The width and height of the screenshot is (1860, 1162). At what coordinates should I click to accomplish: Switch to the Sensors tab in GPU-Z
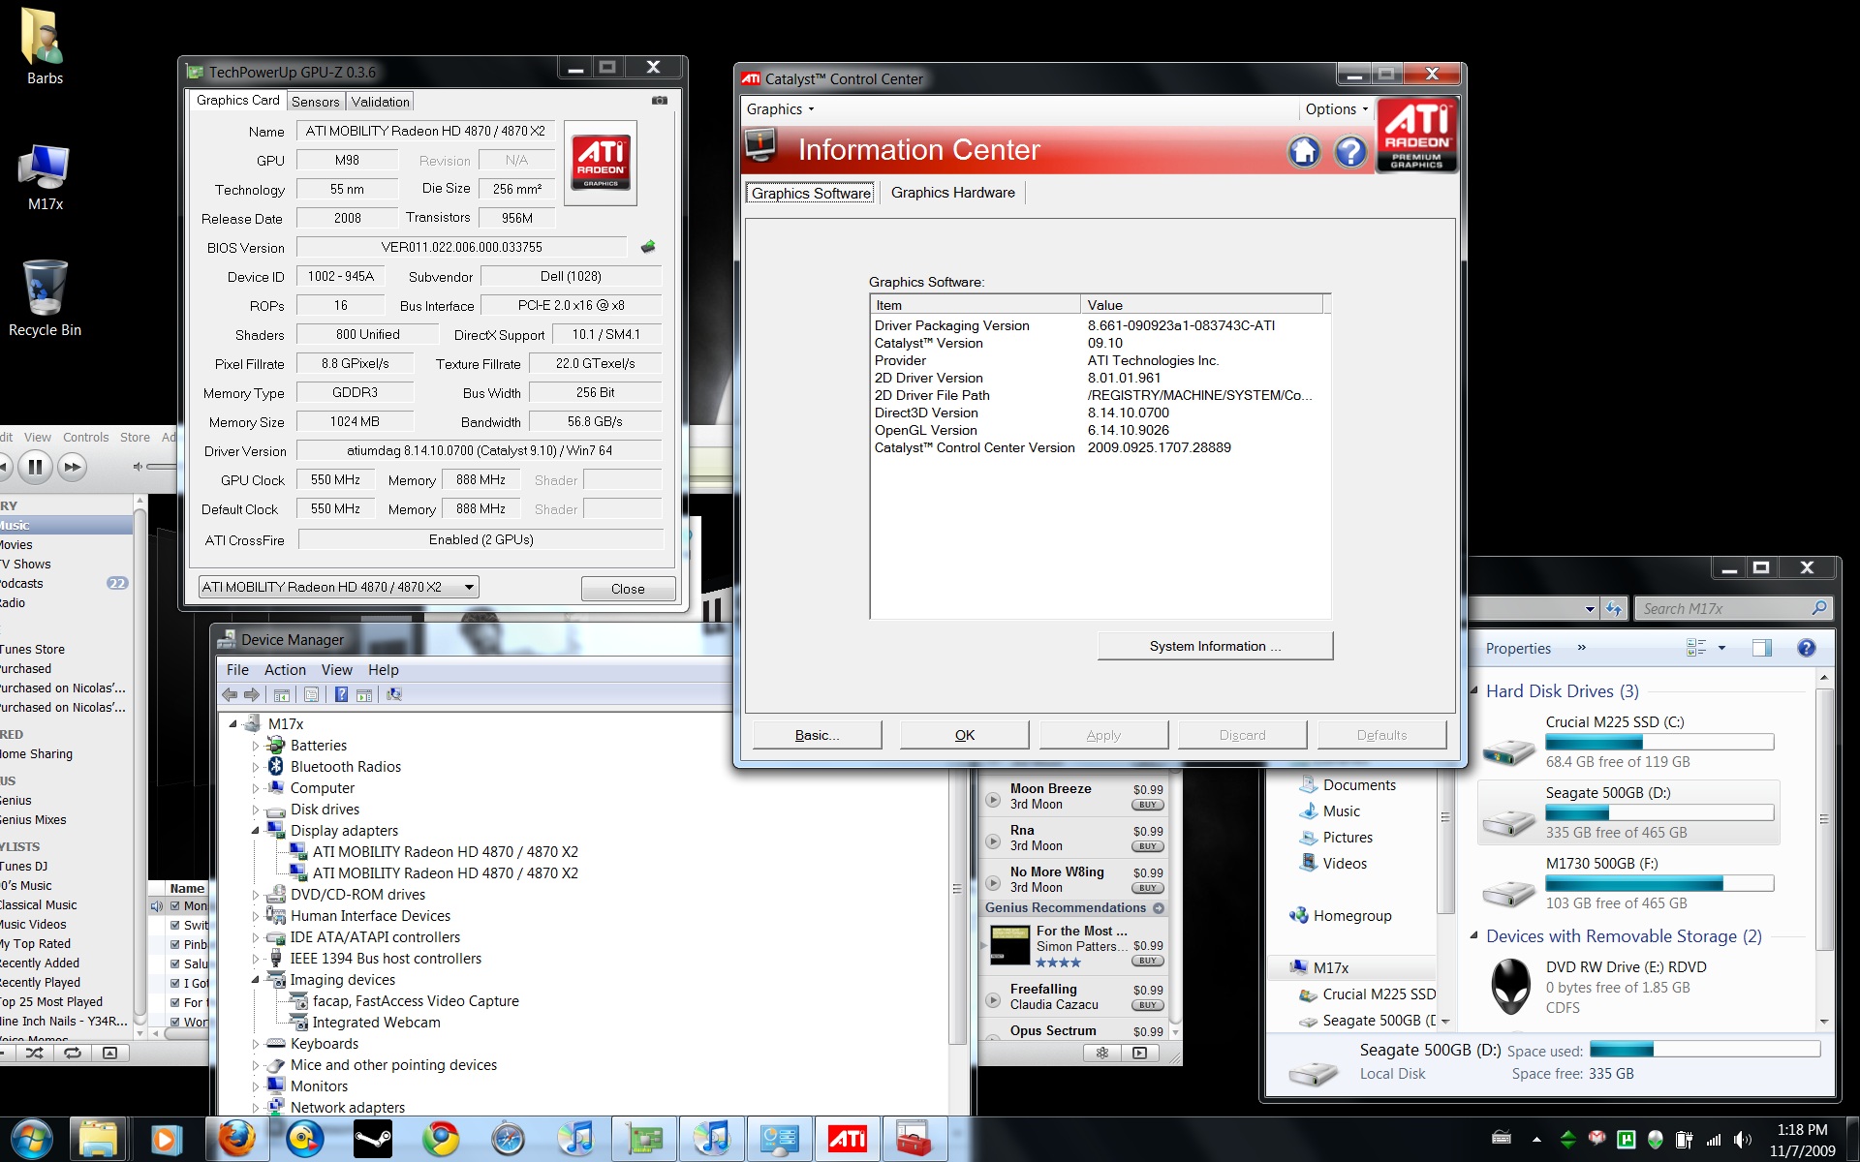pyautogui.click(x=316, y=102)
